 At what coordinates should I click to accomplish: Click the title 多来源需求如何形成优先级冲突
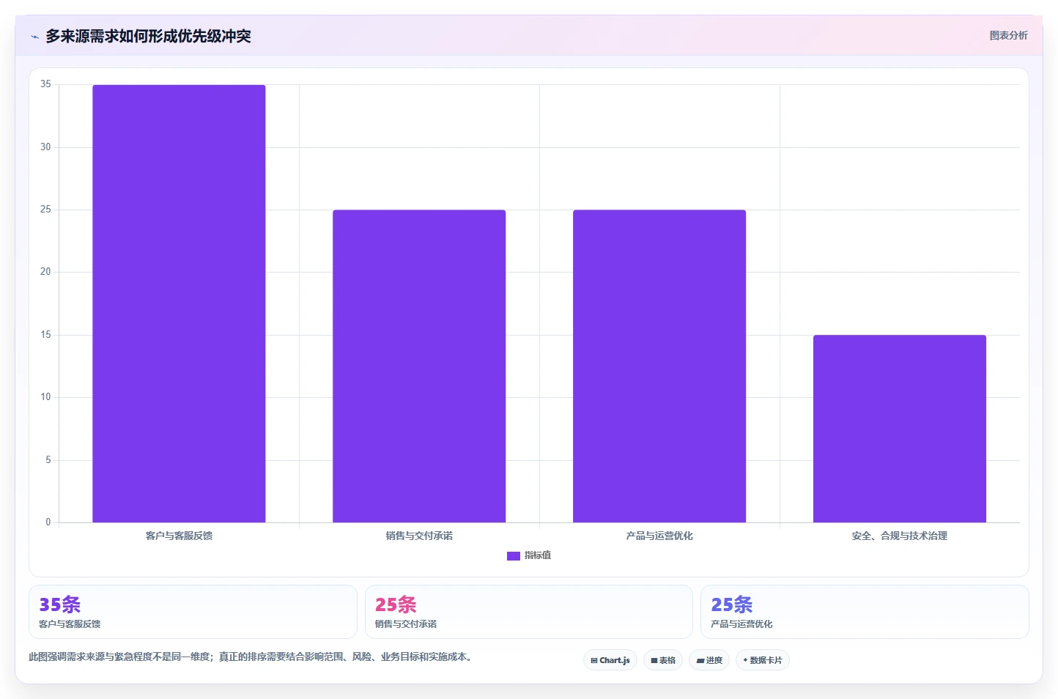click(x=148, y=36)
